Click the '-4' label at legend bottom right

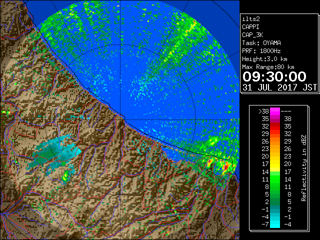pos(287,224)
